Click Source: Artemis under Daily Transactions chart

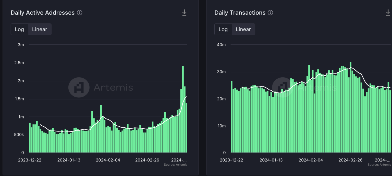(x=379, y=165)
